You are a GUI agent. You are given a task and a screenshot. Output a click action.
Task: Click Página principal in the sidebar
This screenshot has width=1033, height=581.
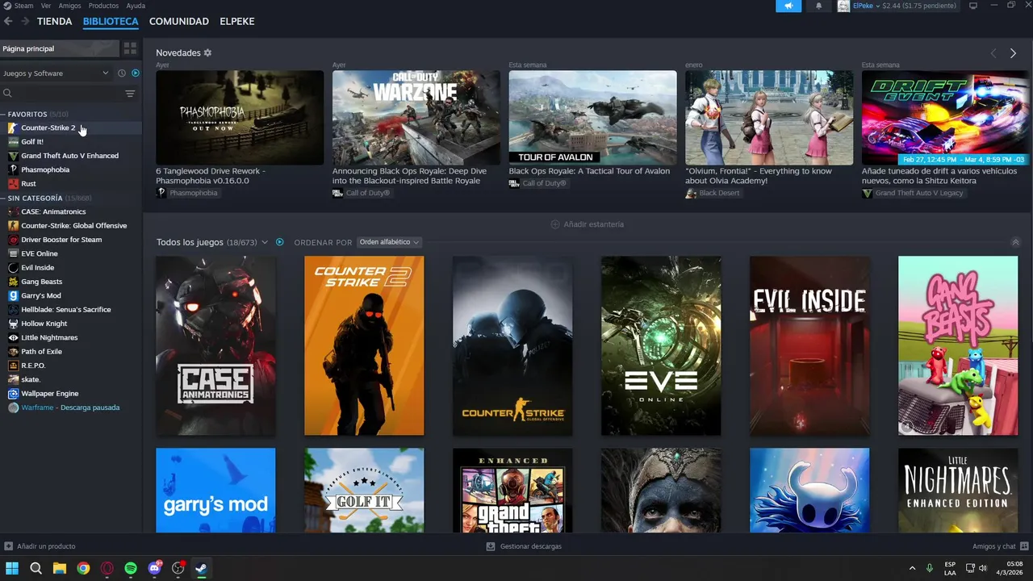tap(60, 48)
